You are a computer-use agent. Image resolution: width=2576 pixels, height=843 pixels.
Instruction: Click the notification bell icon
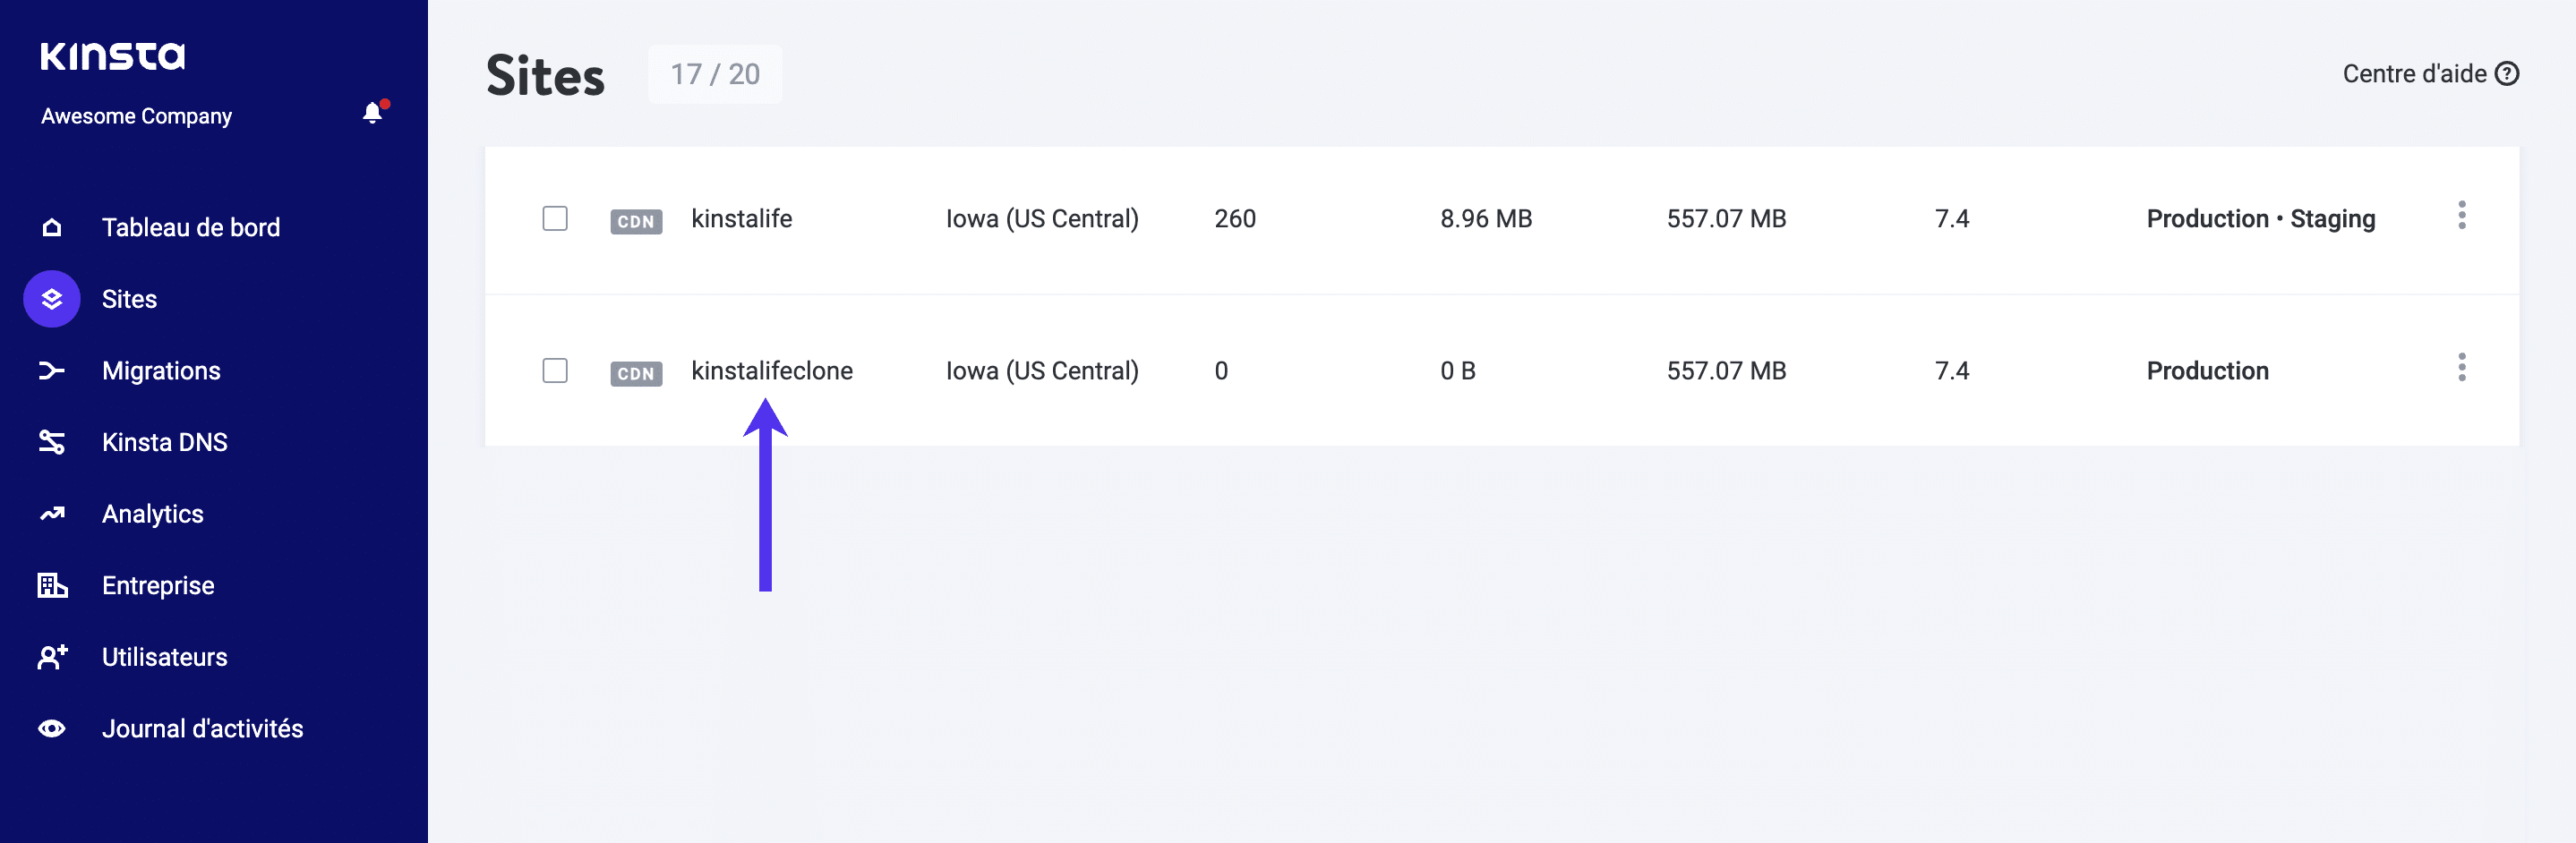(x=373, y=113)
